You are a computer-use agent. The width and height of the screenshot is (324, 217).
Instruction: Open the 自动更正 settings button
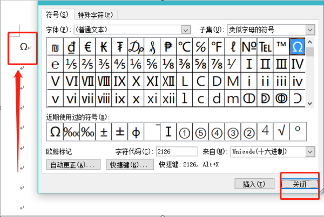click(74, 164)
